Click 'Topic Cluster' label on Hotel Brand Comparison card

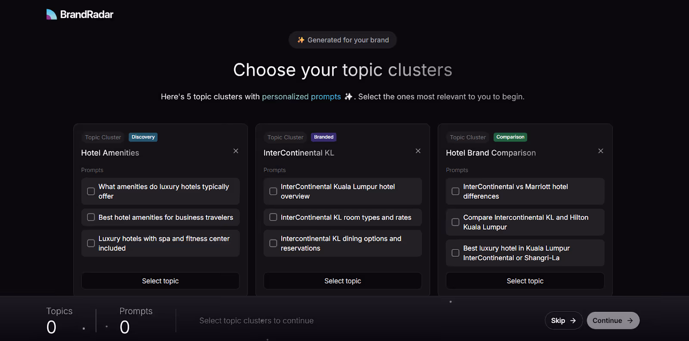[468, 137]
